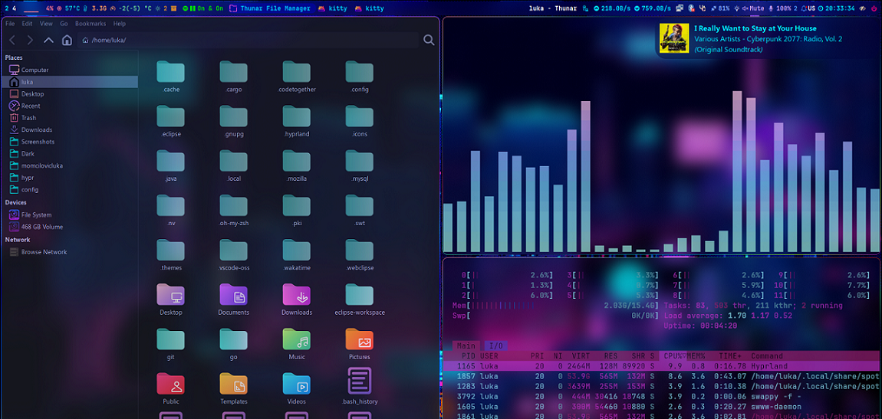Open Trash in the Places sidebar

28,118
